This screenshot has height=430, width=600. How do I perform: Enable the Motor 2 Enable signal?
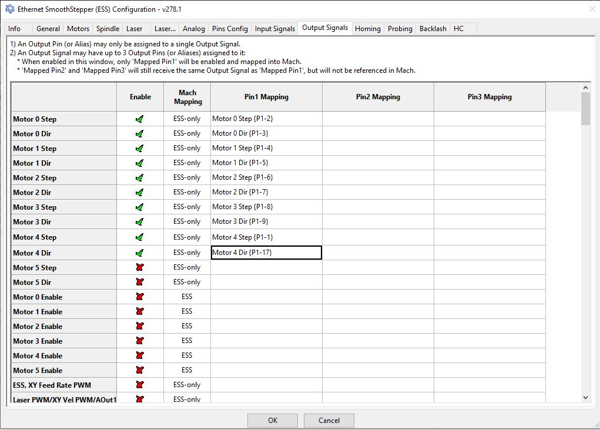[140, 326]
